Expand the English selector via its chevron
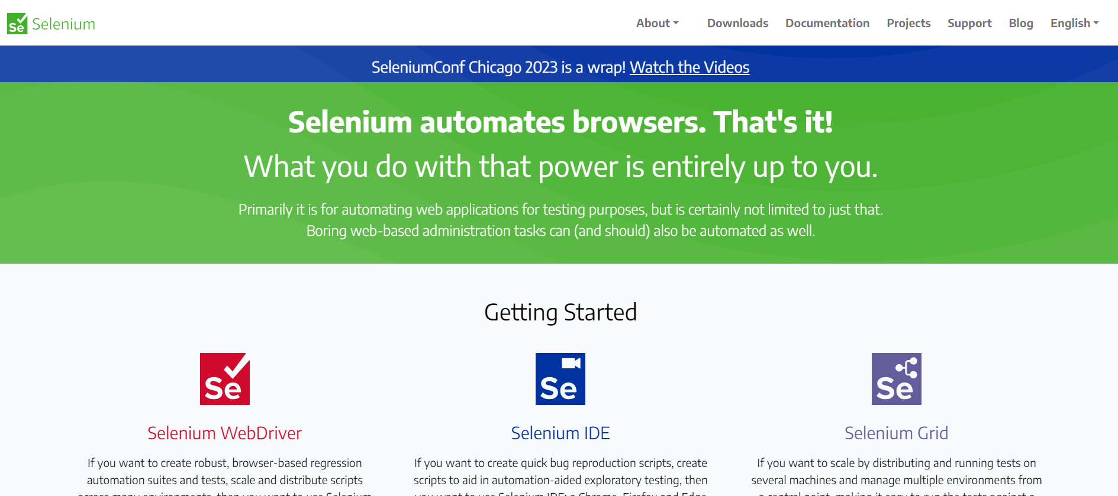1118x496 pixels. [1097, 24]
